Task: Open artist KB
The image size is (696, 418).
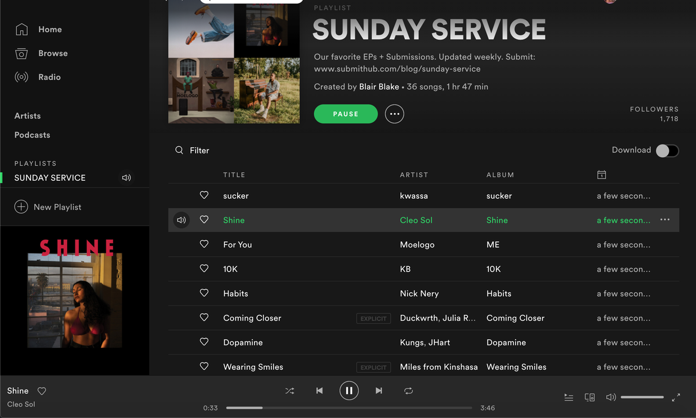Action: tap(405, 269)
